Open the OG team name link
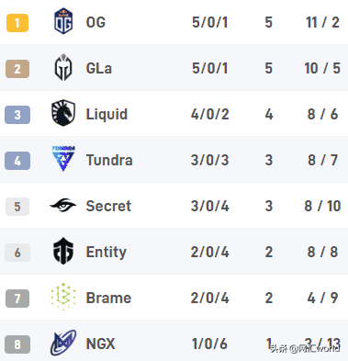The width and height of the screenshot is (348, 361). click(95, 22)
